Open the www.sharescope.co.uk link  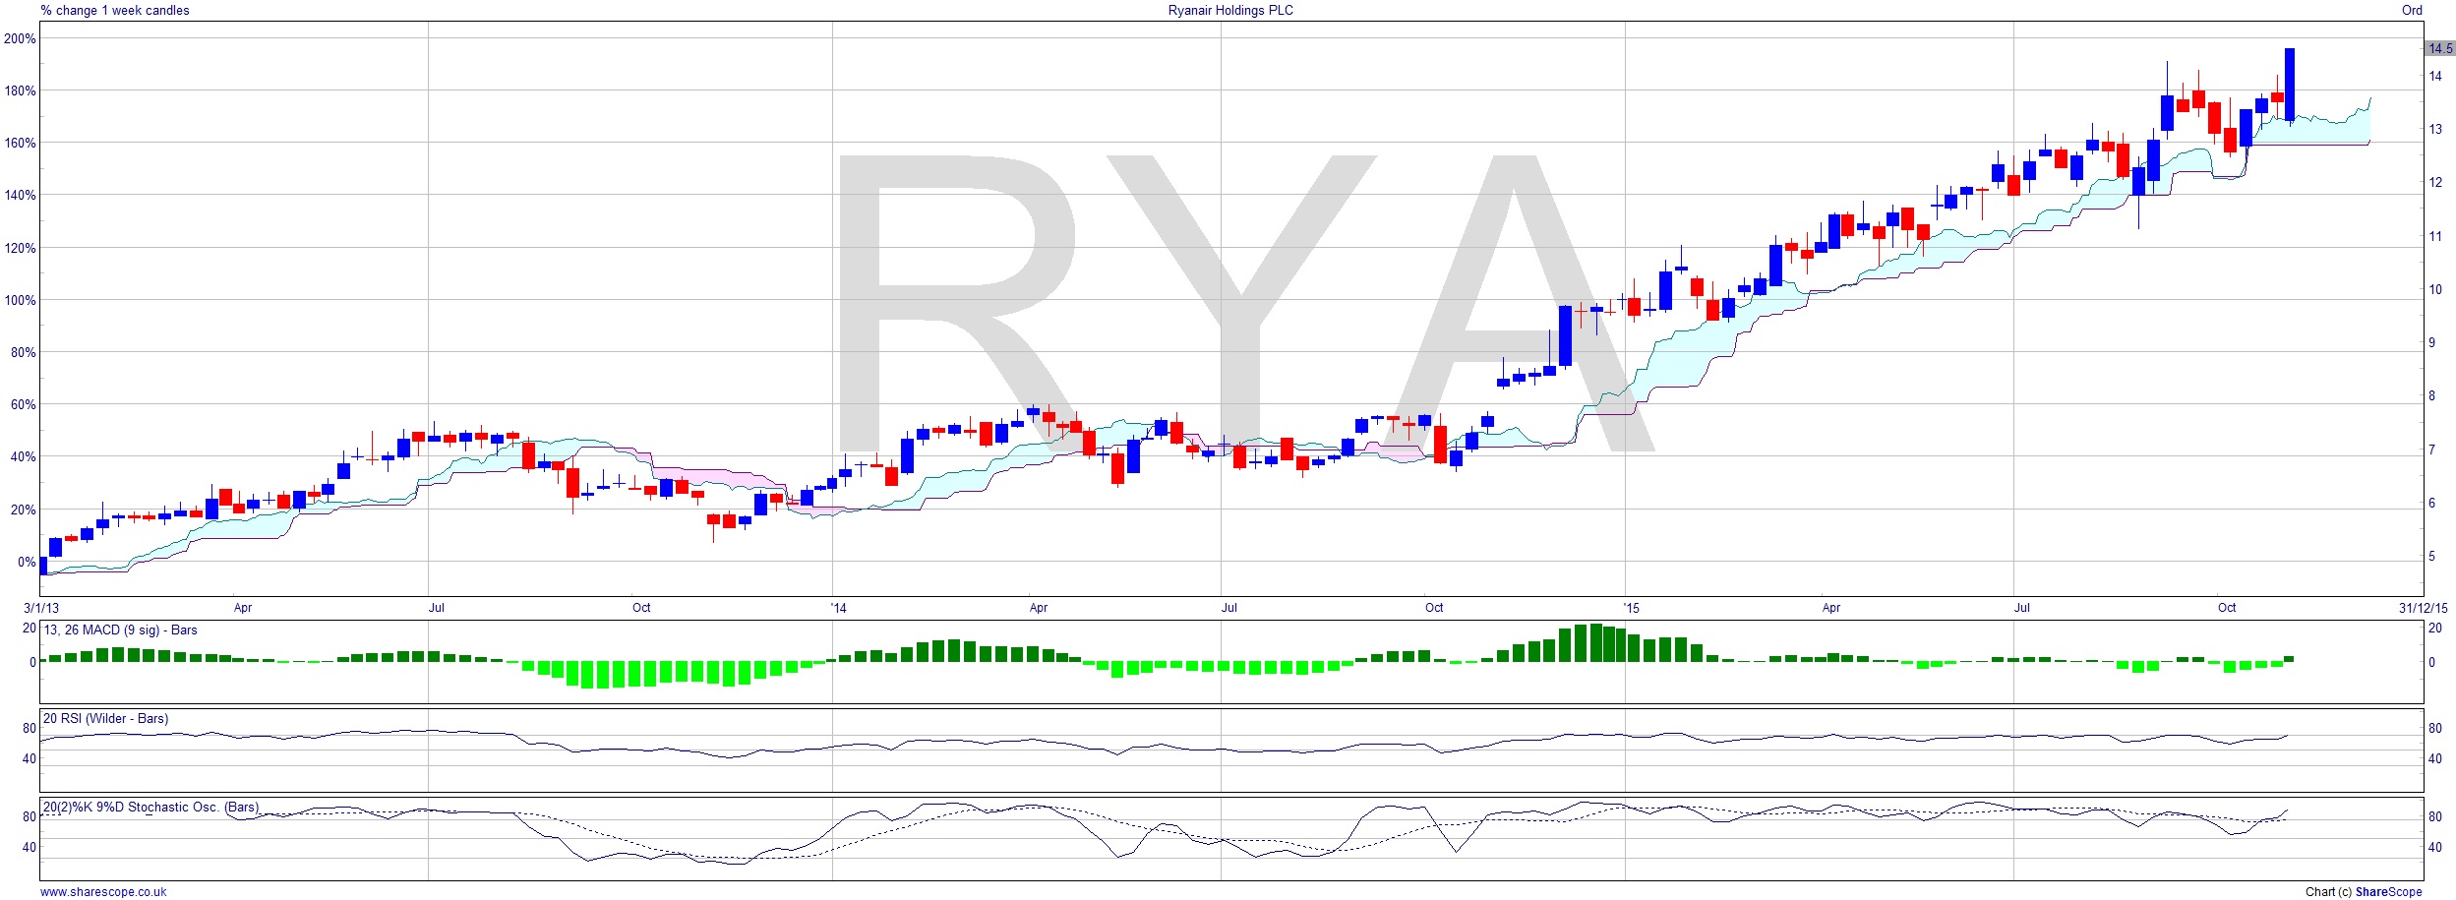(103, 892)
